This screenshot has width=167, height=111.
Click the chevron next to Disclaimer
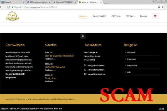[125, 52]
